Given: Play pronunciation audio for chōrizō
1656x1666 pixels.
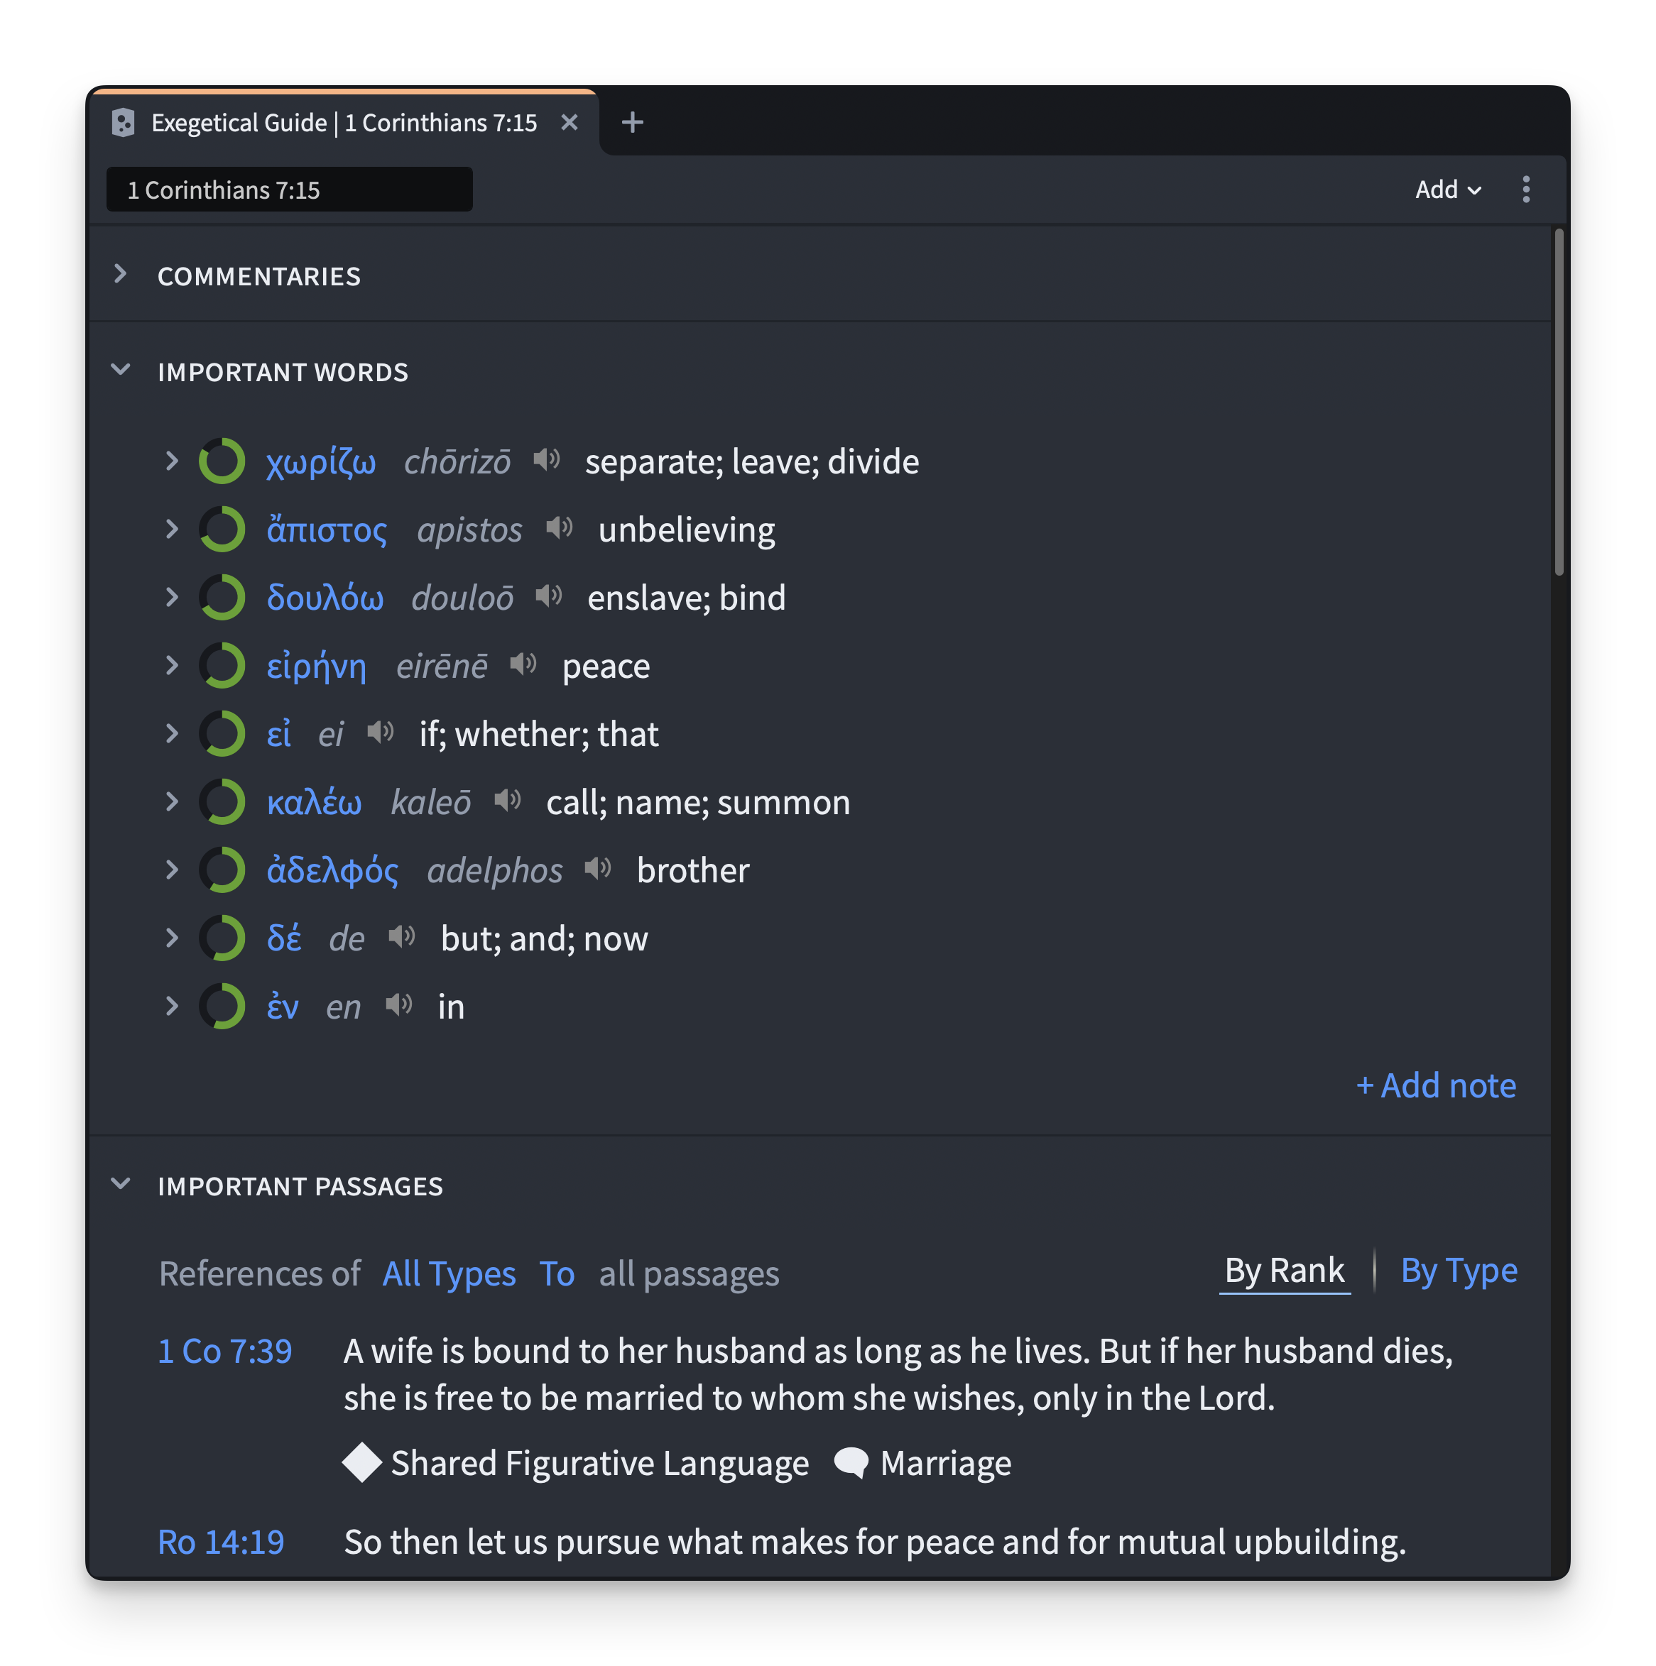Looking at the screenshot, I should 547,461.
